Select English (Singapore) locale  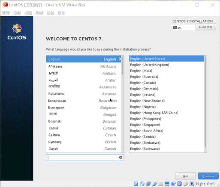click(x=167, y=125)
